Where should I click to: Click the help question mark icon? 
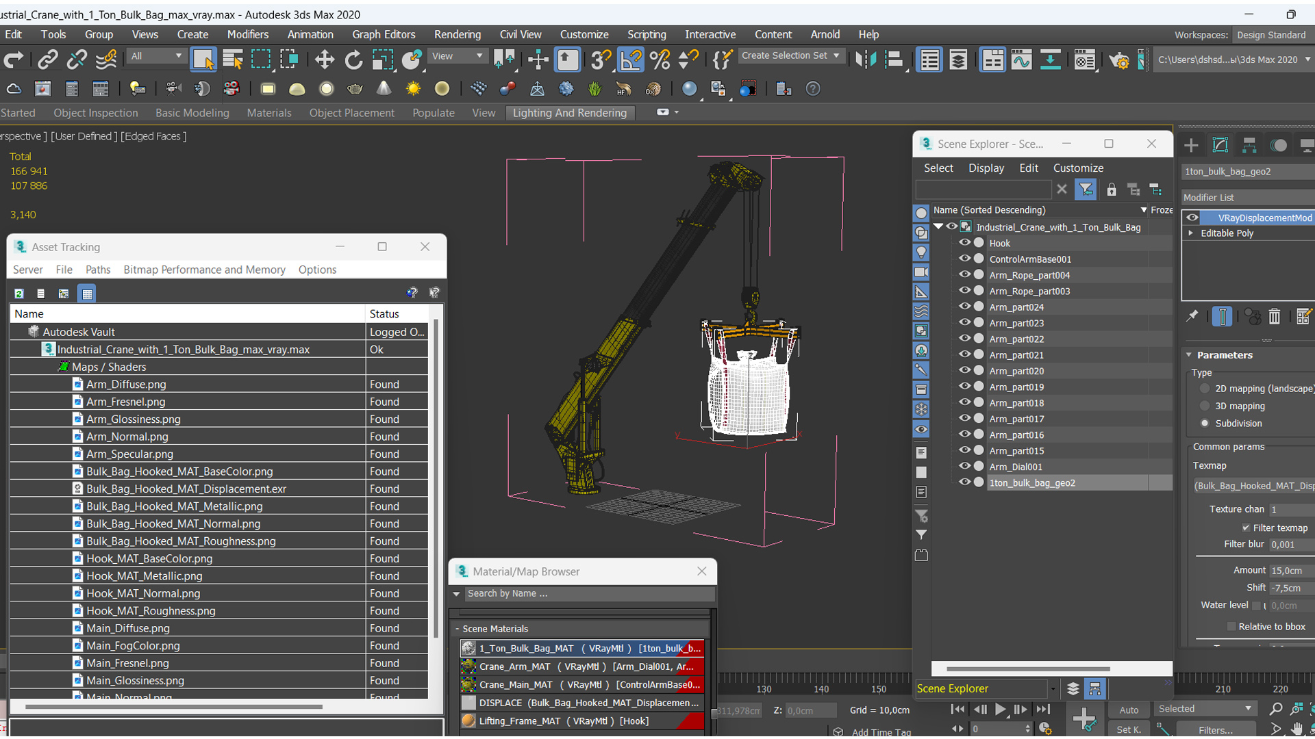point(813,89)
